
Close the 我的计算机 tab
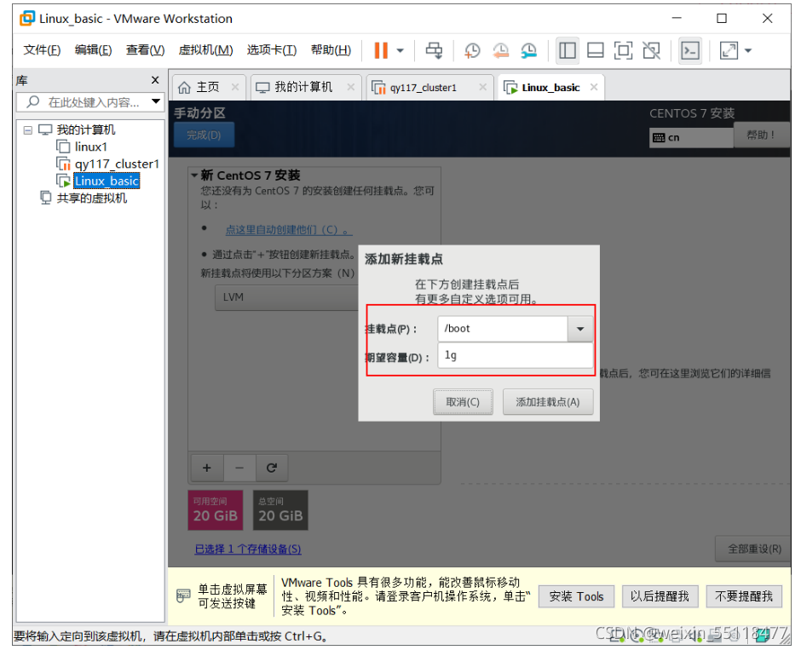(x=351, y=87)
